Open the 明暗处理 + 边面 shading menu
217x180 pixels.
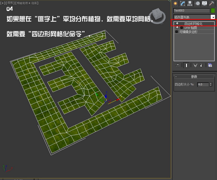click(27, 3)
